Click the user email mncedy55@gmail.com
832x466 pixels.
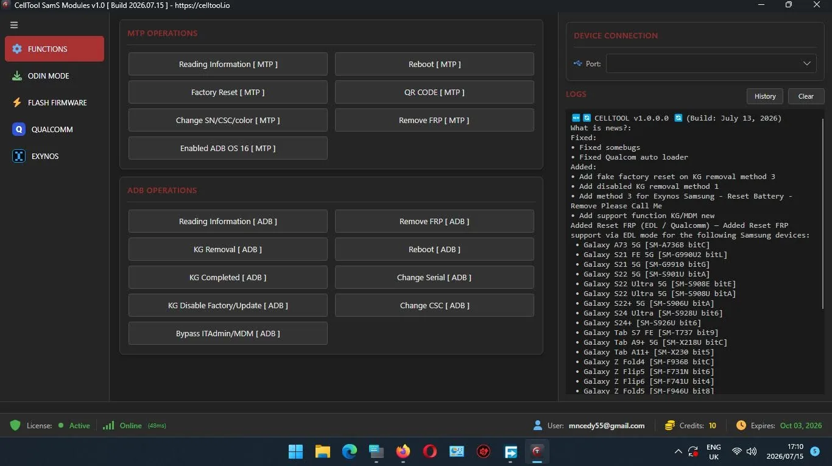(x=607, y=426)
